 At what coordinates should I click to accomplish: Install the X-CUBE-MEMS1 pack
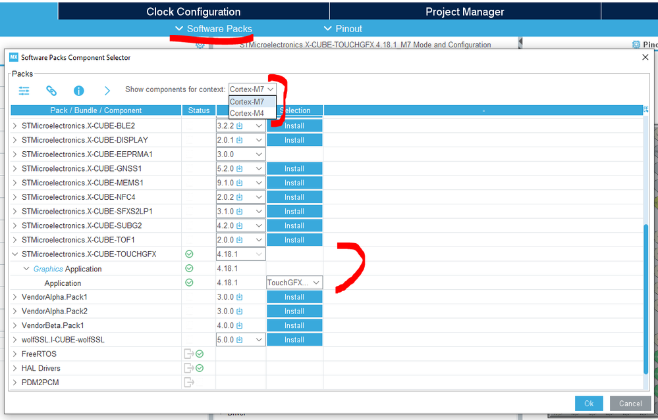click(x=294, y=183)
